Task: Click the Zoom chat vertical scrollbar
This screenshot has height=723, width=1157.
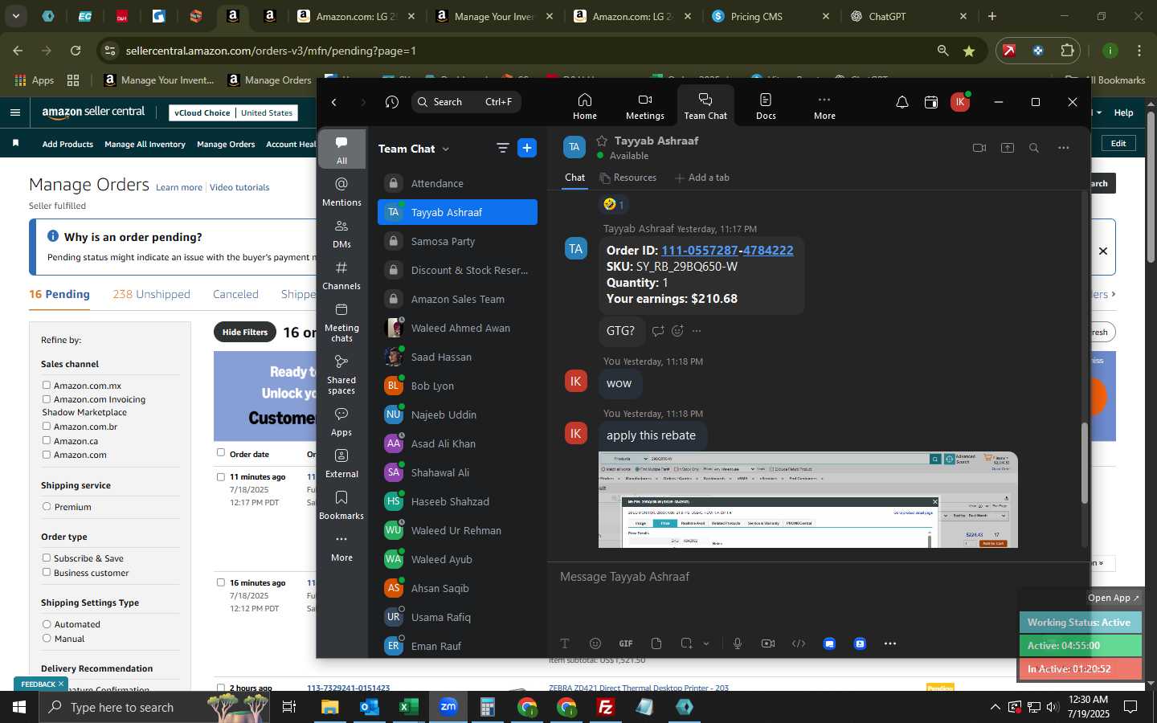Action: [1084, 463]
